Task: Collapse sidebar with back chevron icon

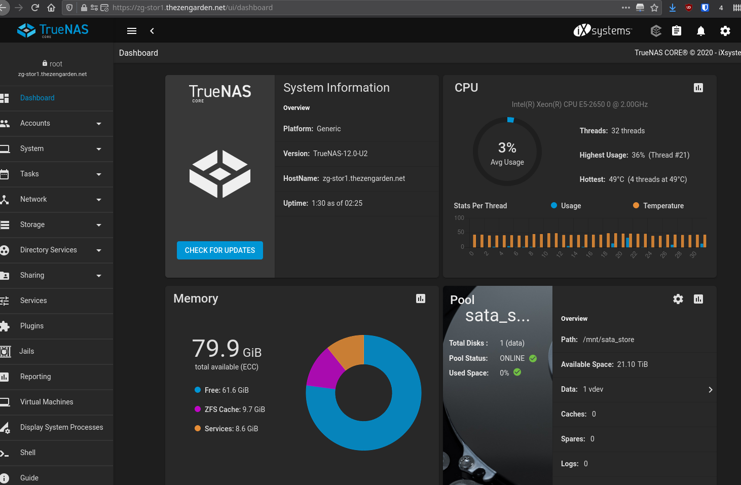Action: click(x=152, y=31)
